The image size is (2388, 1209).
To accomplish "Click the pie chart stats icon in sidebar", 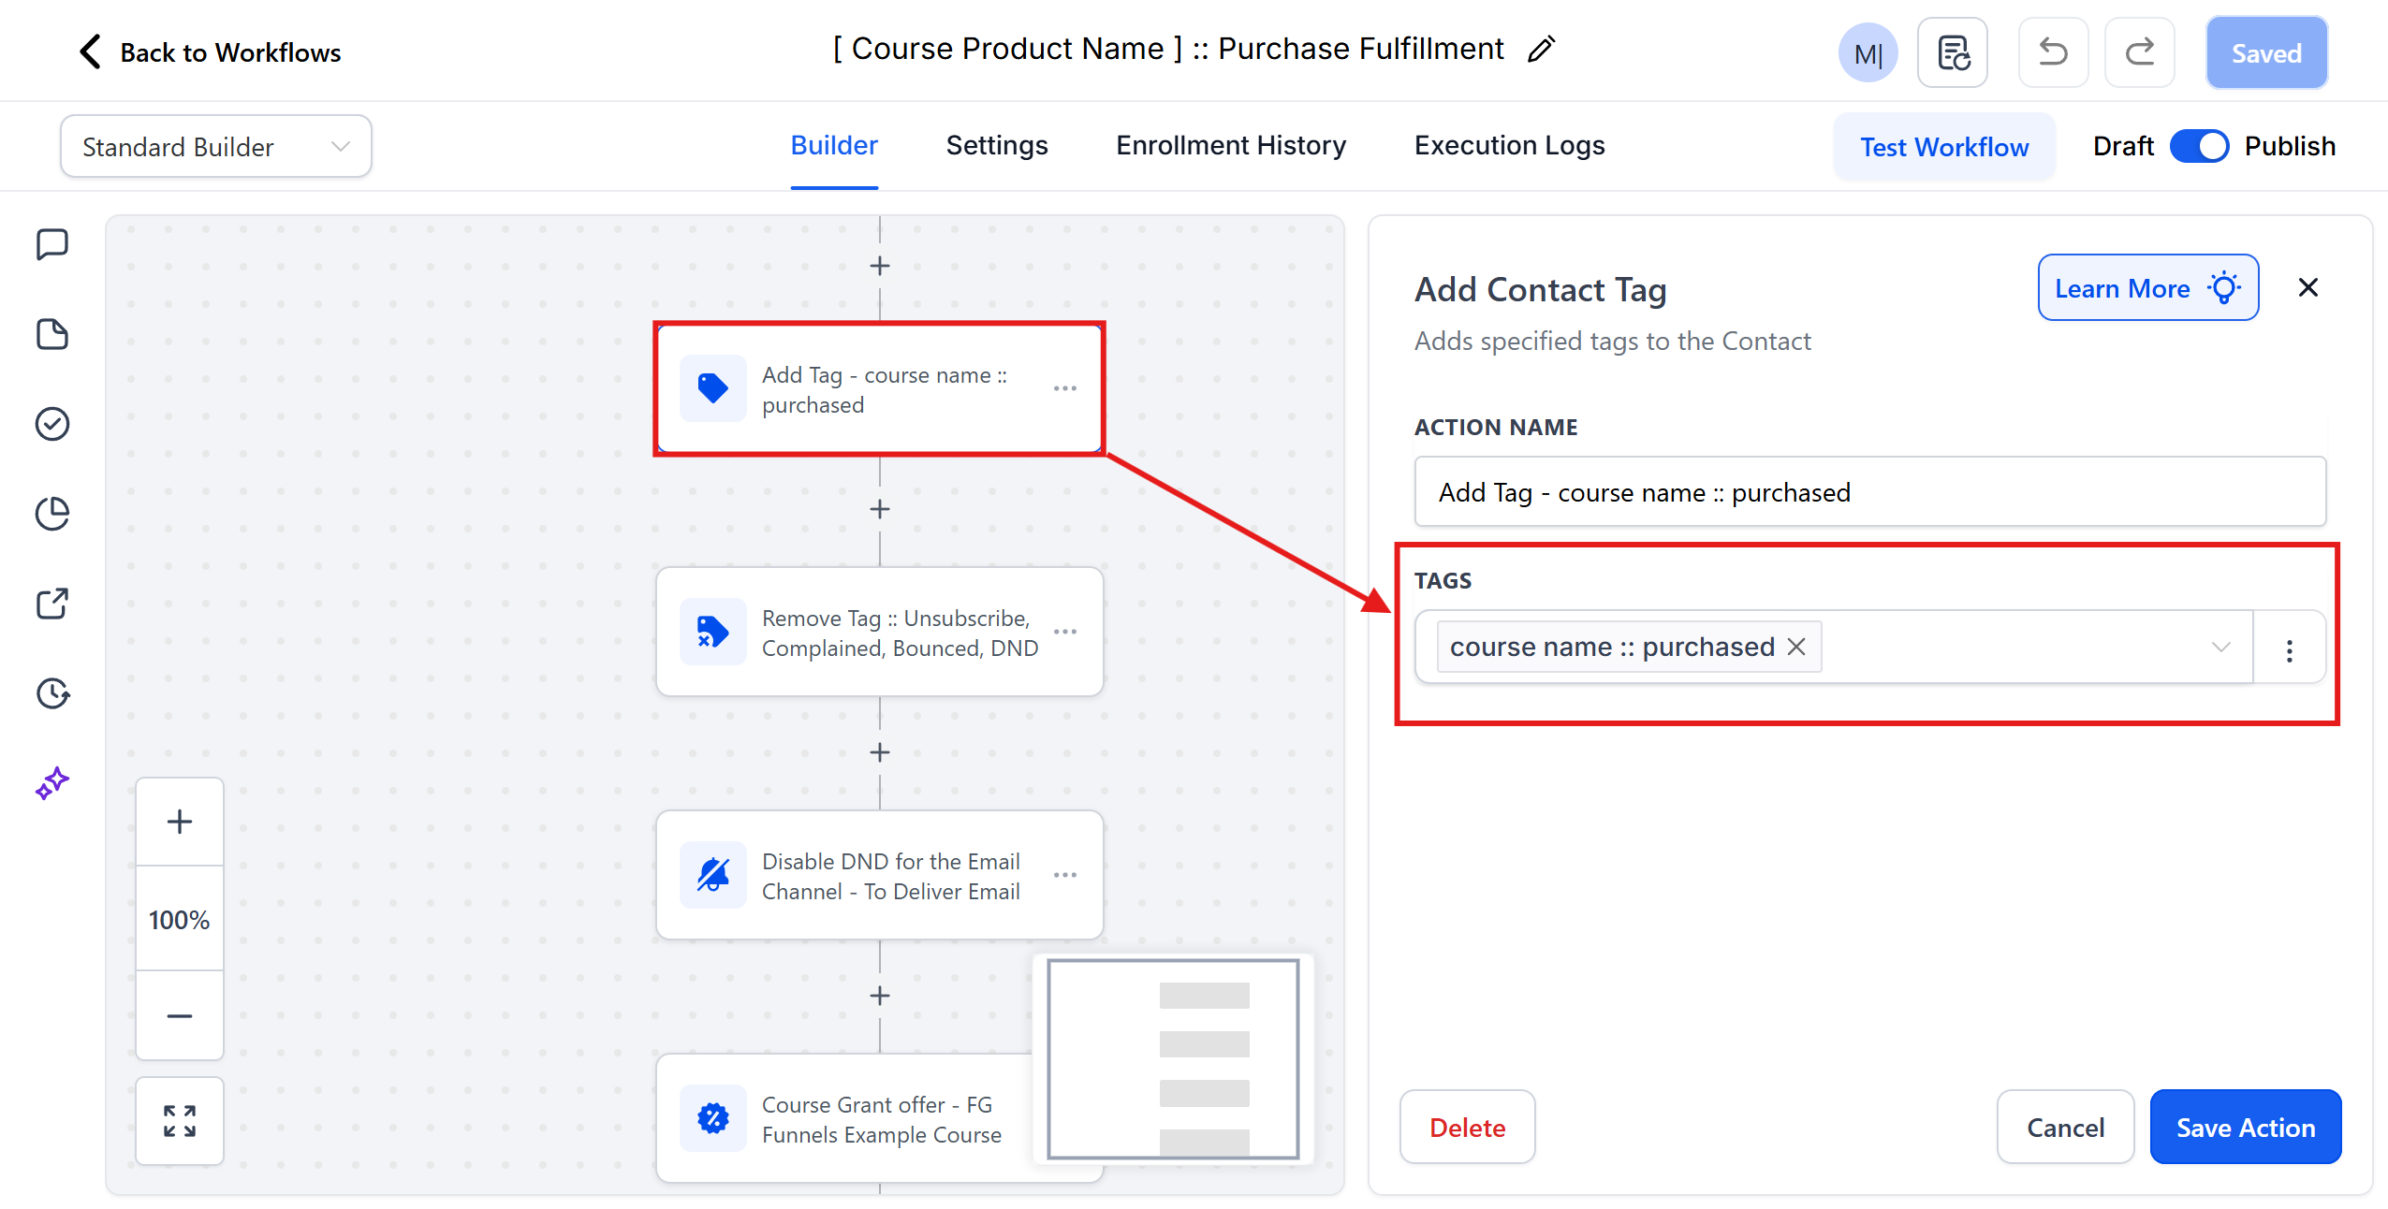I will (x=52, y=514).
